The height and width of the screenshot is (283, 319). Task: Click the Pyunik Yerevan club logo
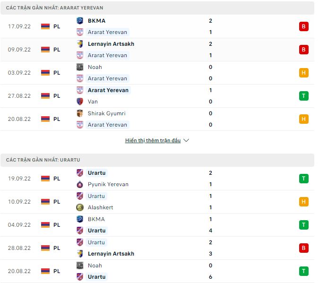pos(79,184)
